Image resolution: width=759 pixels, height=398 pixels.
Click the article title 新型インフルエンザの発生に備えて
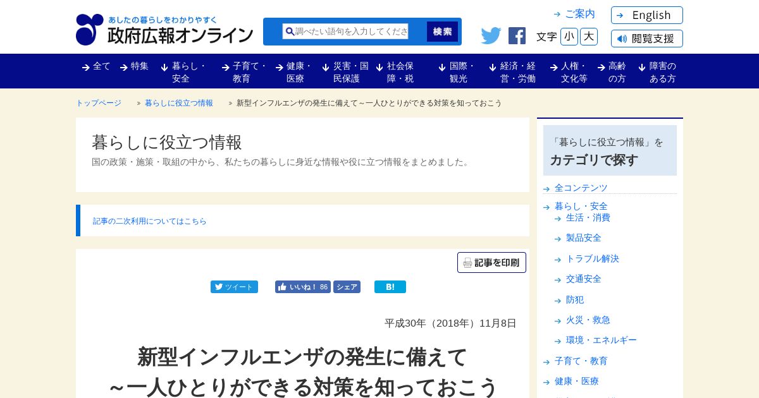(302, 357)
